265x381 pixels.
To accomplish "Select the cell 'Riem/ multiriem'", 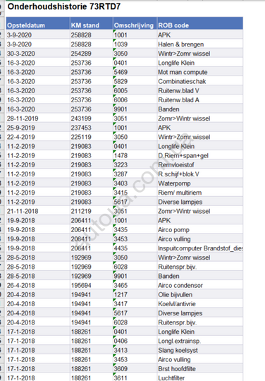I will point(200,193).
